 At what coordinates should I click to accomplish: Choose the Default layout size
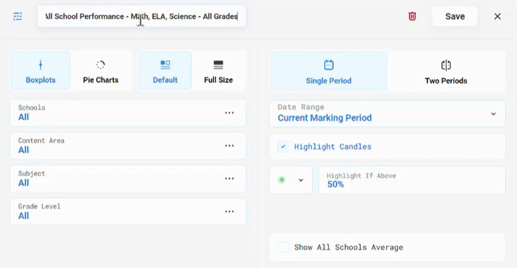(x=165, y=70)
